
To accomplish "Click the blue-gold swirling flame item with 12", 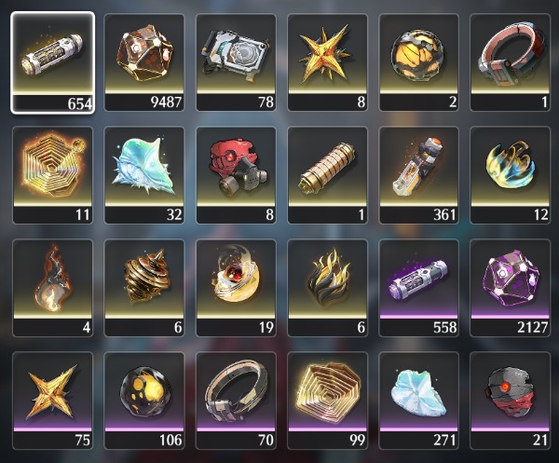I will coord(511,175).
